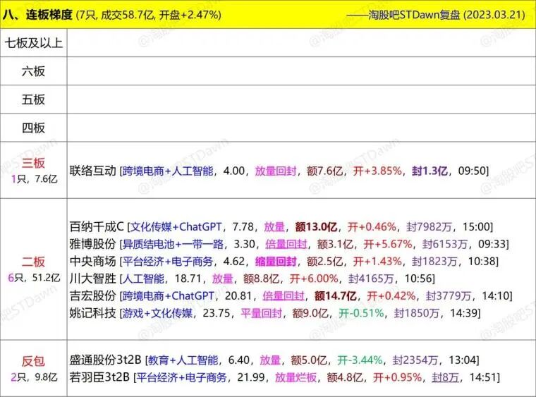This screenshot has height=397, width=536.
Task: Click 额14.7亿 in the 吉宏股份 row
Action: pyautogui.click(x=336, y=296)
